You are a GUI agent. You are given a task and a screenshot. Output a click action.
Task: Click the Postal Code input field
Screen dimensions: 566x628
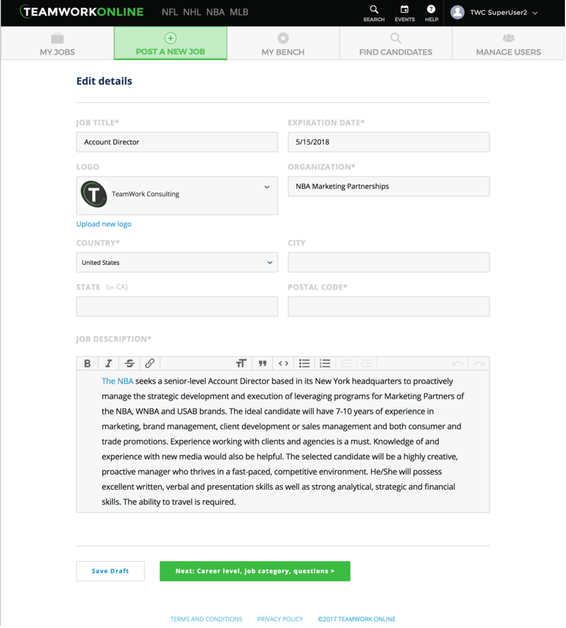(388, 306)
